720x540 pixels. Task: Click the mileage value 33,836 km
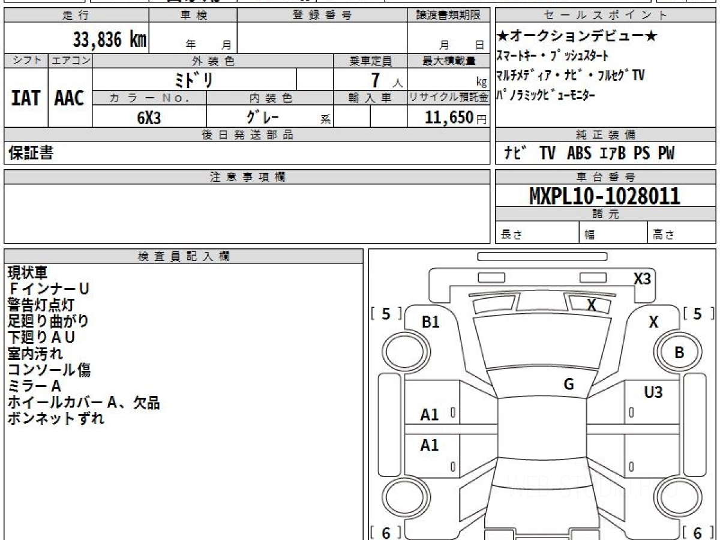[x=110, y=40]
